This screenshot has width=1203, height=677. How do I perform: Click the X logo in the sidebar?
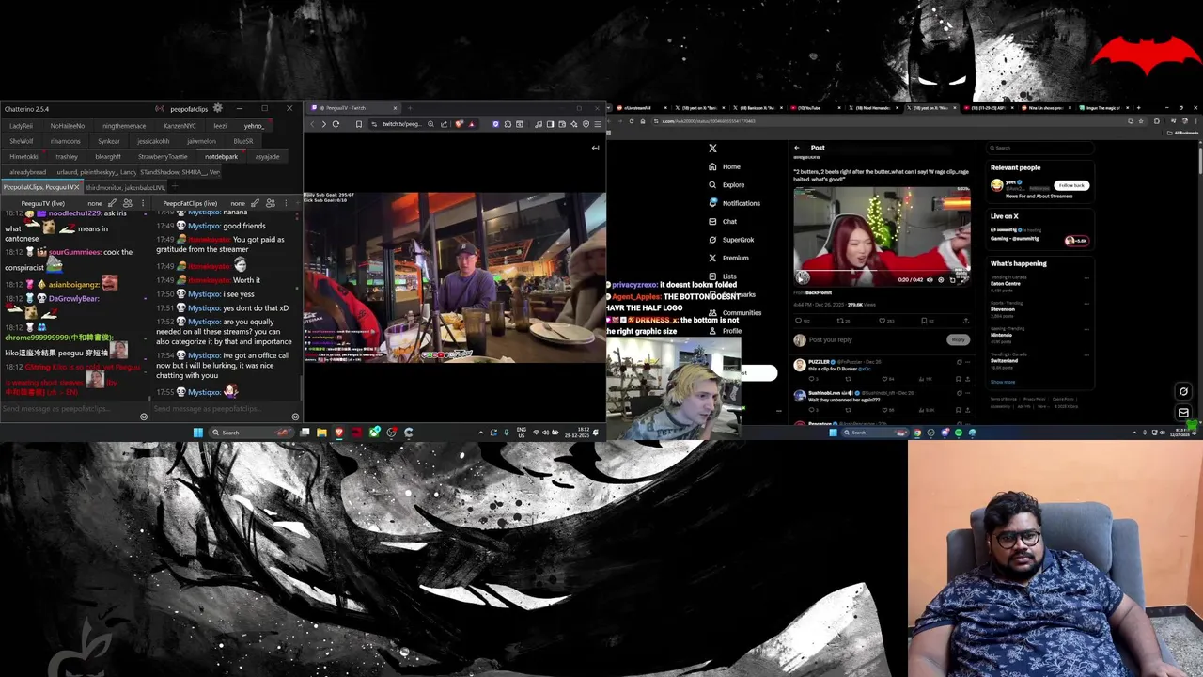click(712, 149)
